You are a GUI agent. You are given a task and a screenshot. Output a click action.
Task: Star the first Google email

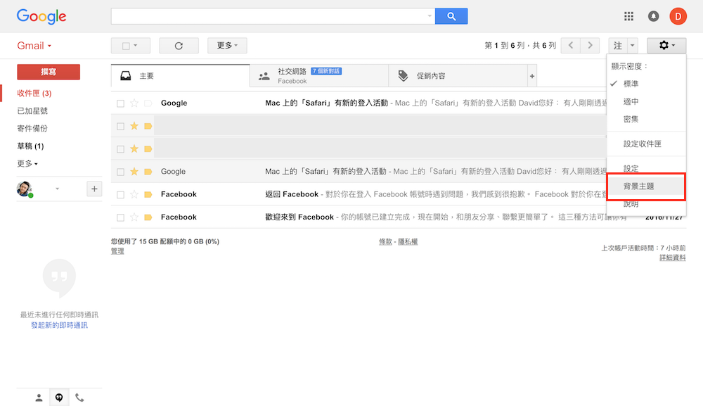coord(134,103)
